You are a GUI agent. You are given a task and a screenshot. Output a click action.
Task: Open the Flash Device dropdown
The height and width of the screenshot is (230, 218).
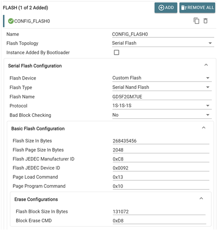162,78
